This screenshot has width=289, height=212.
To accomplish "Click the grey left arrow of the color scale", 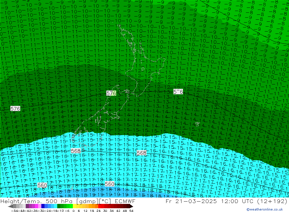I will pos(10,206).
